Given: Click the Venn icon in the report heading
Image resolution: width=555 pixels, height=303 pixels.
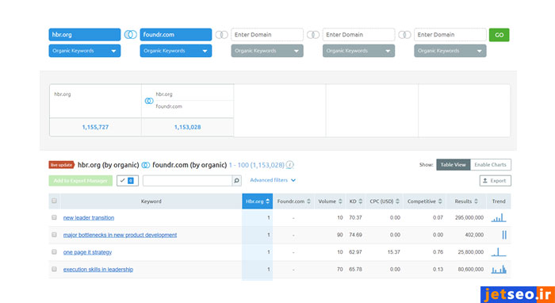Looking at the screenshot, I should pos(145,165).
